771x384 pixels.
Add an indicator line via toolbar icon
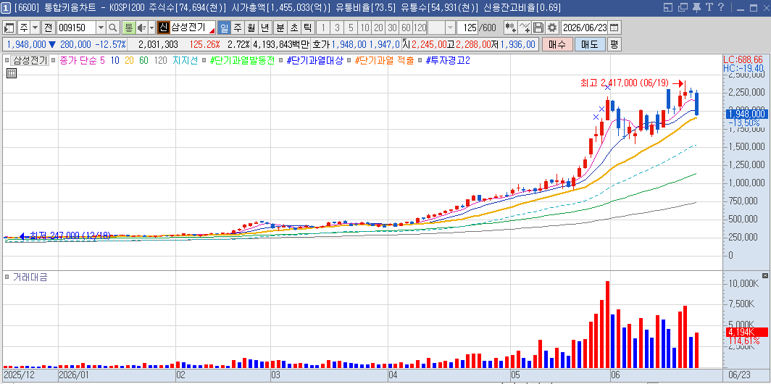[525, 28]
